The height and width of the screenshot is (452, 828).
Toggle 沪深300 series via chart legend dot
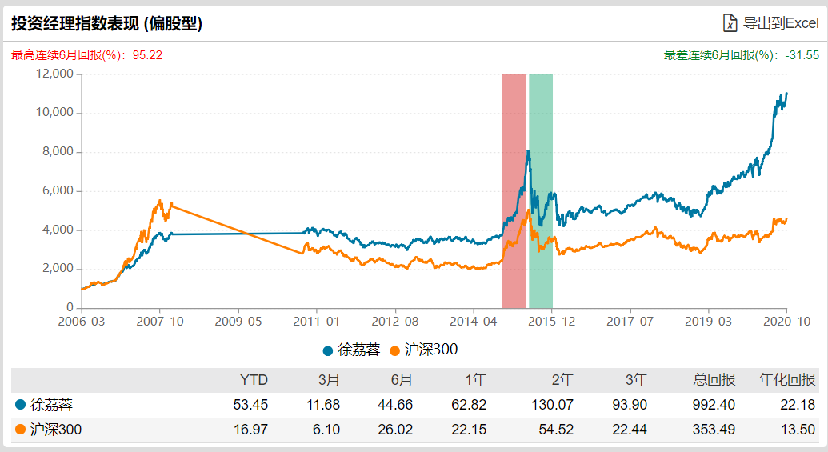point(394,350)
